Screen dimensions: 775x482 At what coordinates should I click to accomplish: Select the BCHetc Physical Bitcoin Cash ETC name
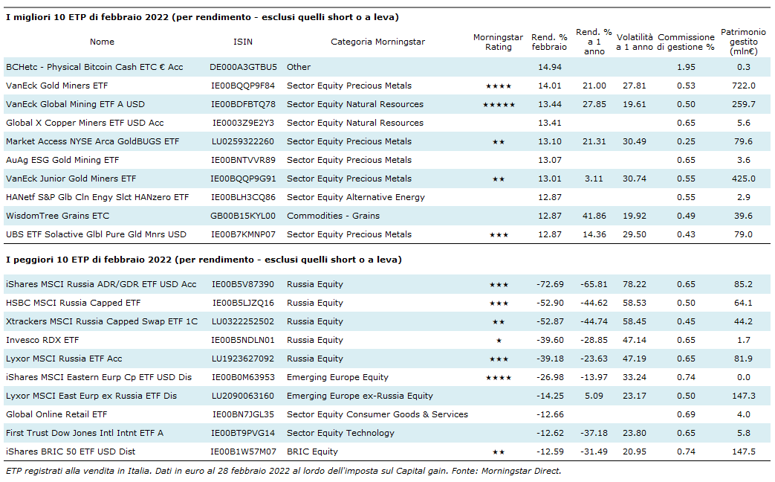(x=94, y=67)
